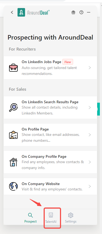This screenshot has width=102, height=234.
Task: Open the On LinkedIn Jobs Page title
Action: click(x=41, y=62)
